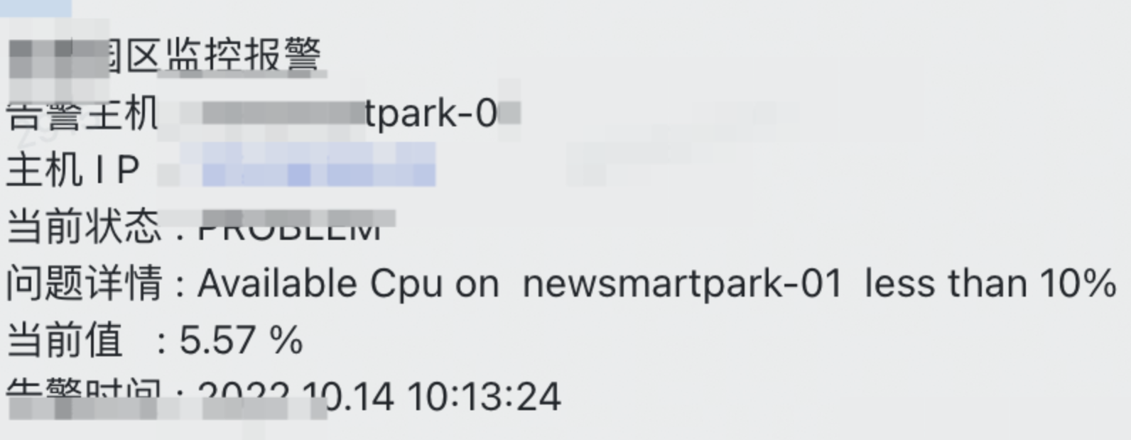The image size is (1131, 440).
Task: Click the less than 10% text
Action: coord(990,284)
